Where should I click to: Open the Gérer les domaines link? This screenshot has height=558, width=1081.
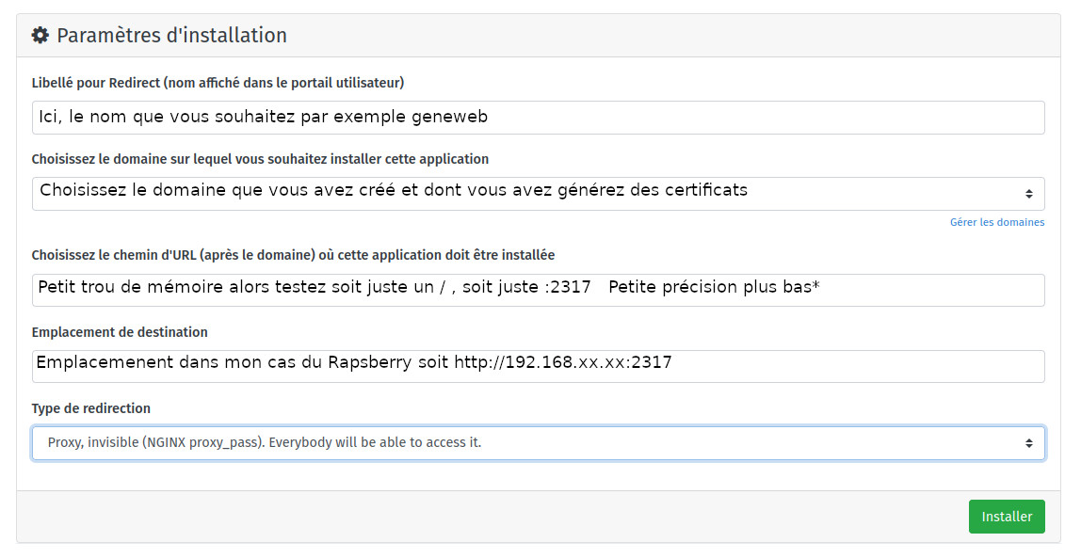[x=997, y=222]
